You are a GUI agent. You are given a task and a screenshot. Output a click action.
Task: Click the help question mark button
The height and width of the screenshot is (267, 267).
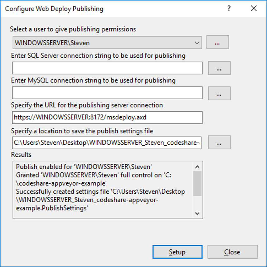229,9
